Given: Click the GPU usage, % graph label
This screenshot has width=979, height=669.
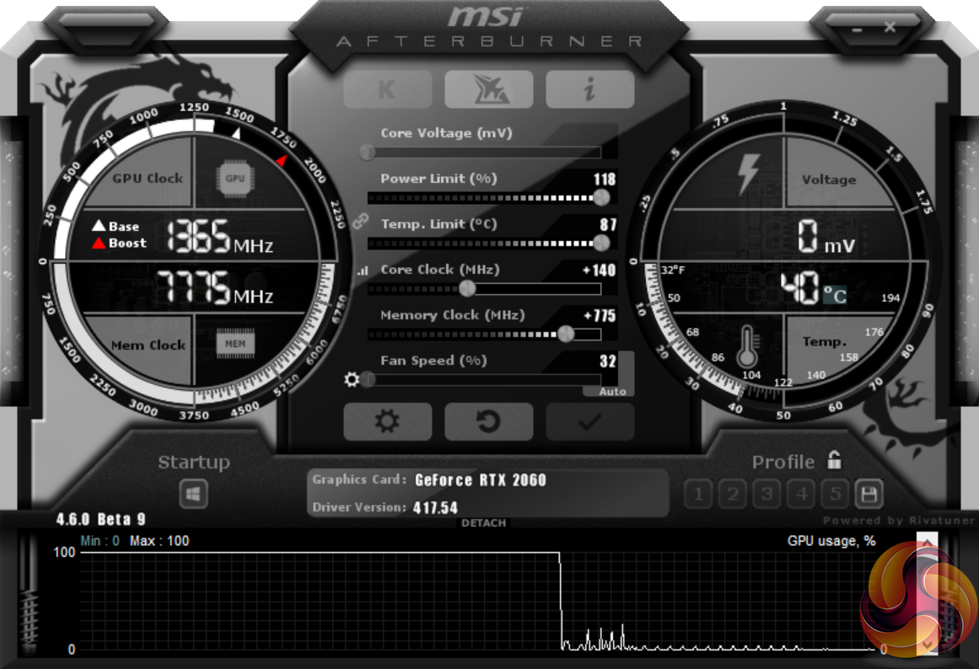Looking at the screenshot, I should (831, 541).
